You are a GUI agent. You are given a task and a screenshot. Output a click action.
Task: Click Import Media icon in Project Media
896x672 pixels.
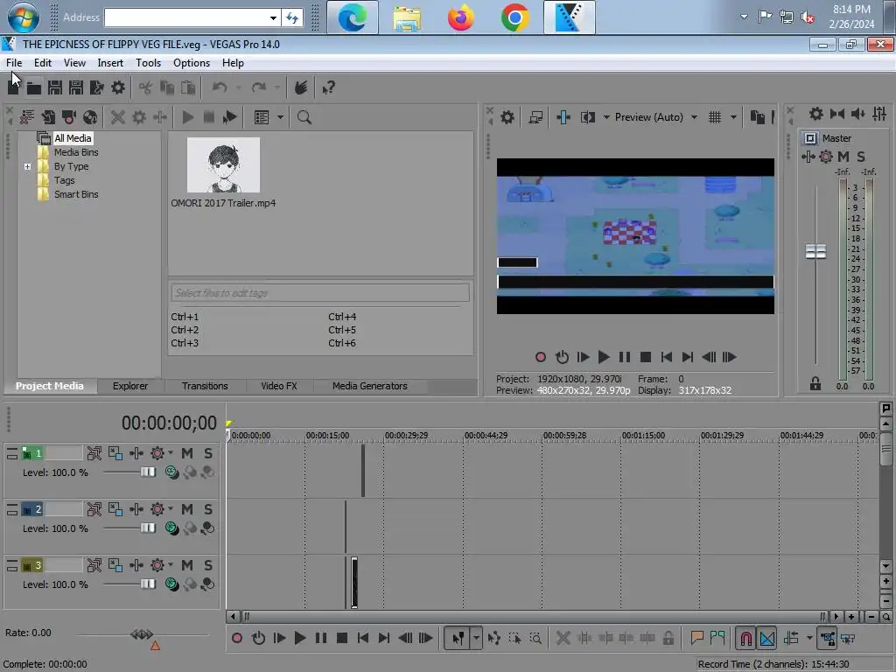(x=48, y=117)
